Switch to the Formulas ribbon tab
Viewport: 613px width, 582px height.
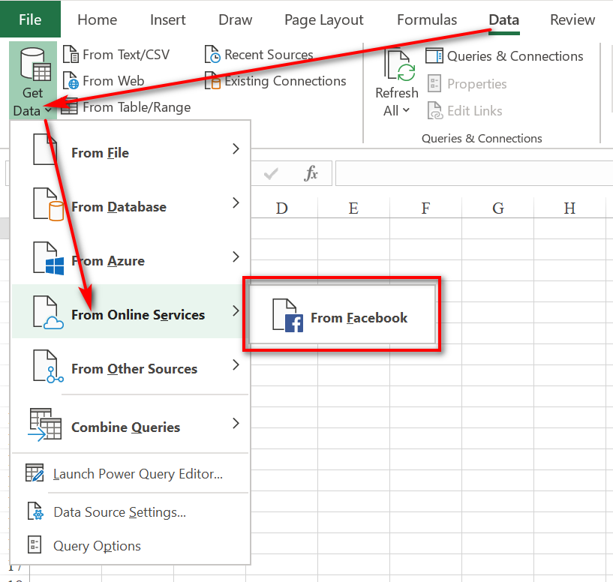426,20
